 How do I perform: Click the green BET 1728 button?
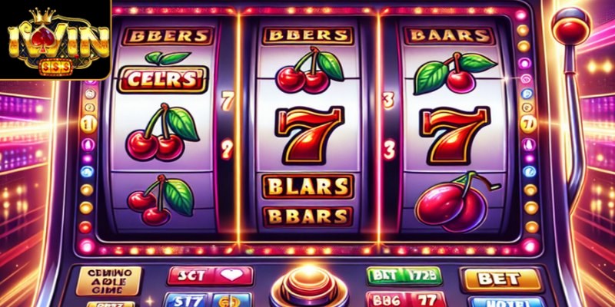[x=404, y=276]
